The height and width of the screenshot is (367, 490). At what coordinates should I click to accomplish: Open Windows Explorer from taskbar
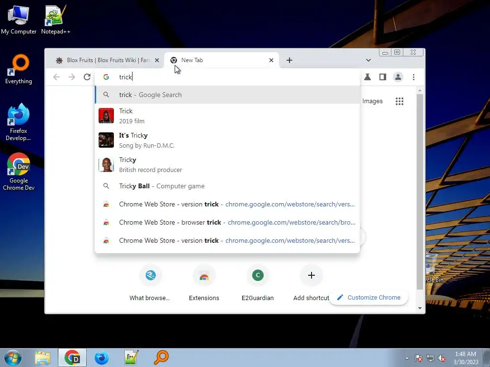(43, 357)
